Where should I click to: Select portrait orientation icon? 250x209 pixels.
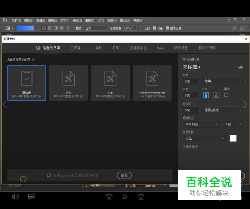pos(206,95)
